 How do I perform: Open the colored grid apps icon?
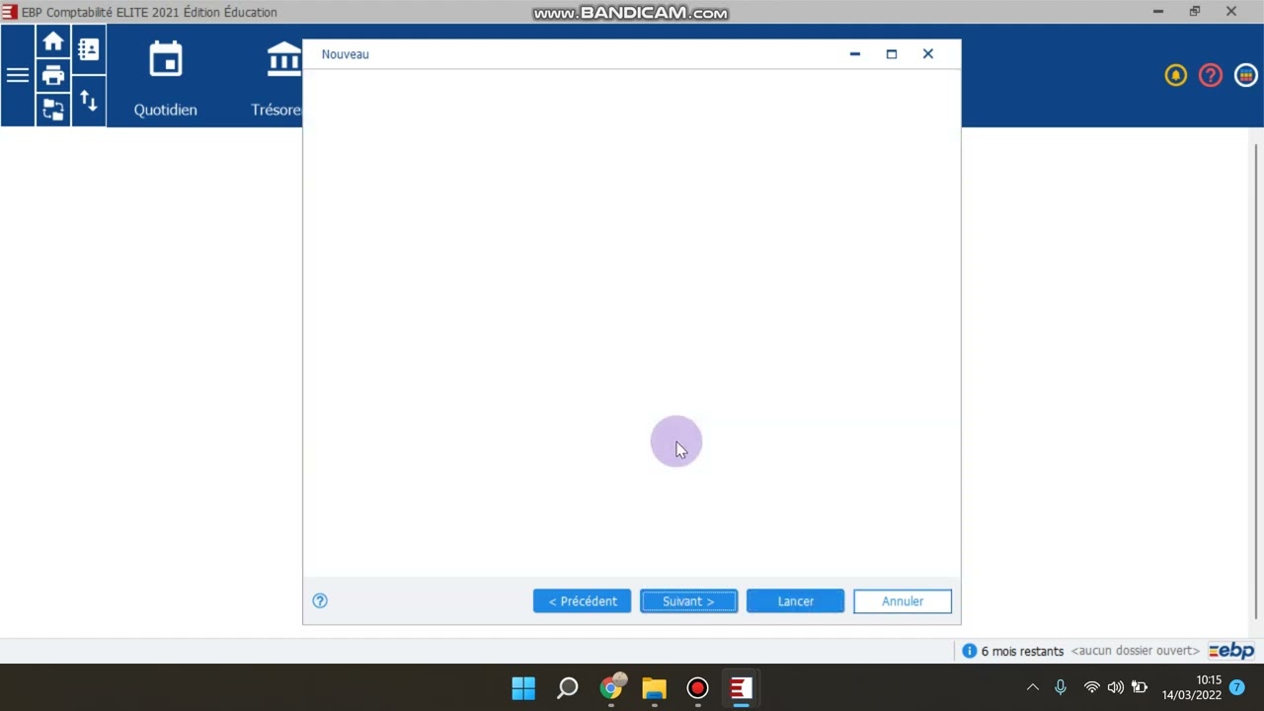[x=1245, y=75]
